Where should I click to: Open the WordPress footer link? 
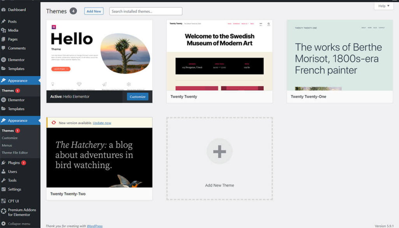point(95,226)
